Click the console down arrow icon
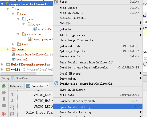Screen dimensions: 147x117 12,101
